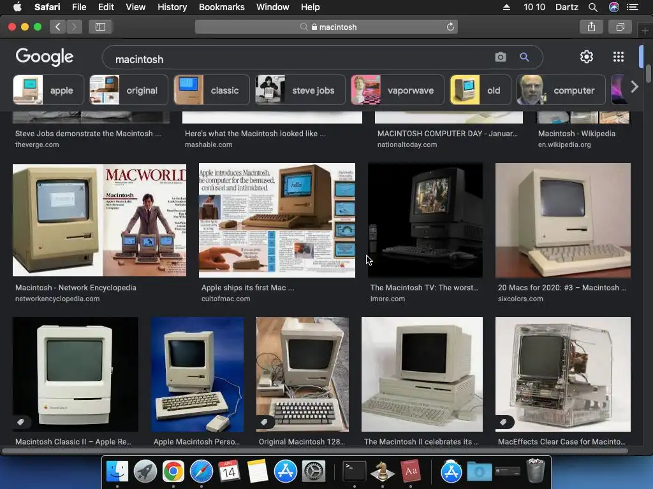Open the Macintosh TV image from imore.com
Screen dimensions: 653x489
point(425,220)
